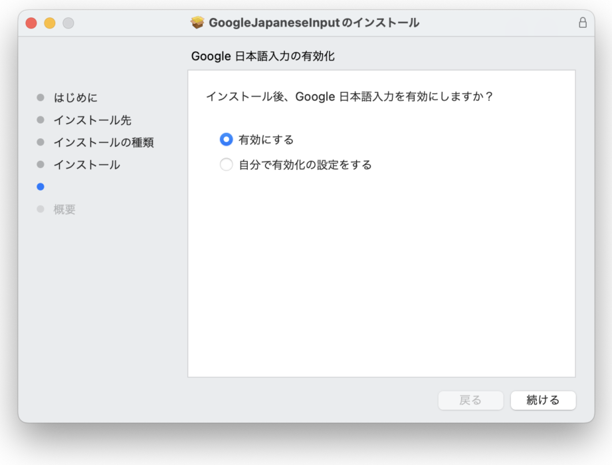
Task: Click the package box icon in title bar
Action: click(197, 23)
